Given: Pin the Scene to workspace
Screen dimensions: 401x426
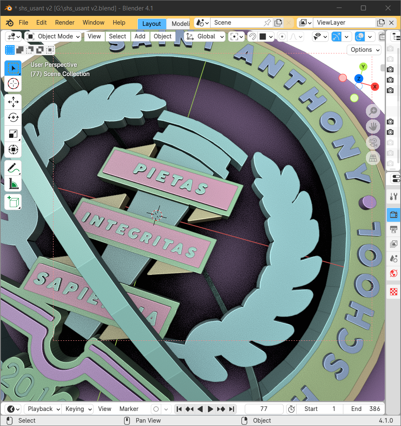Looking at the screenshot, I should coord(267,23).
